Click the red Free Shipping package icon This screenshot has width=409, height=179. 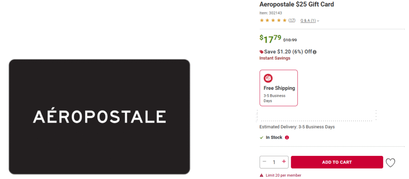(x=268, y=78)
